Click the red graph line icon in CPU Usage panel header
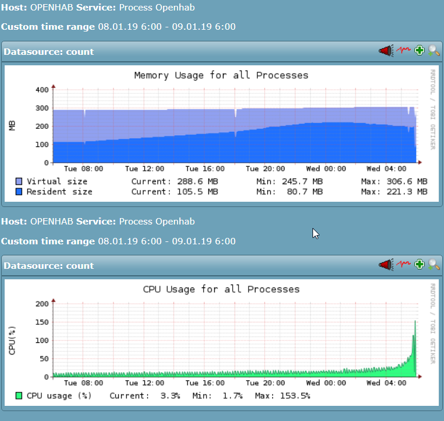 [403, 264]
